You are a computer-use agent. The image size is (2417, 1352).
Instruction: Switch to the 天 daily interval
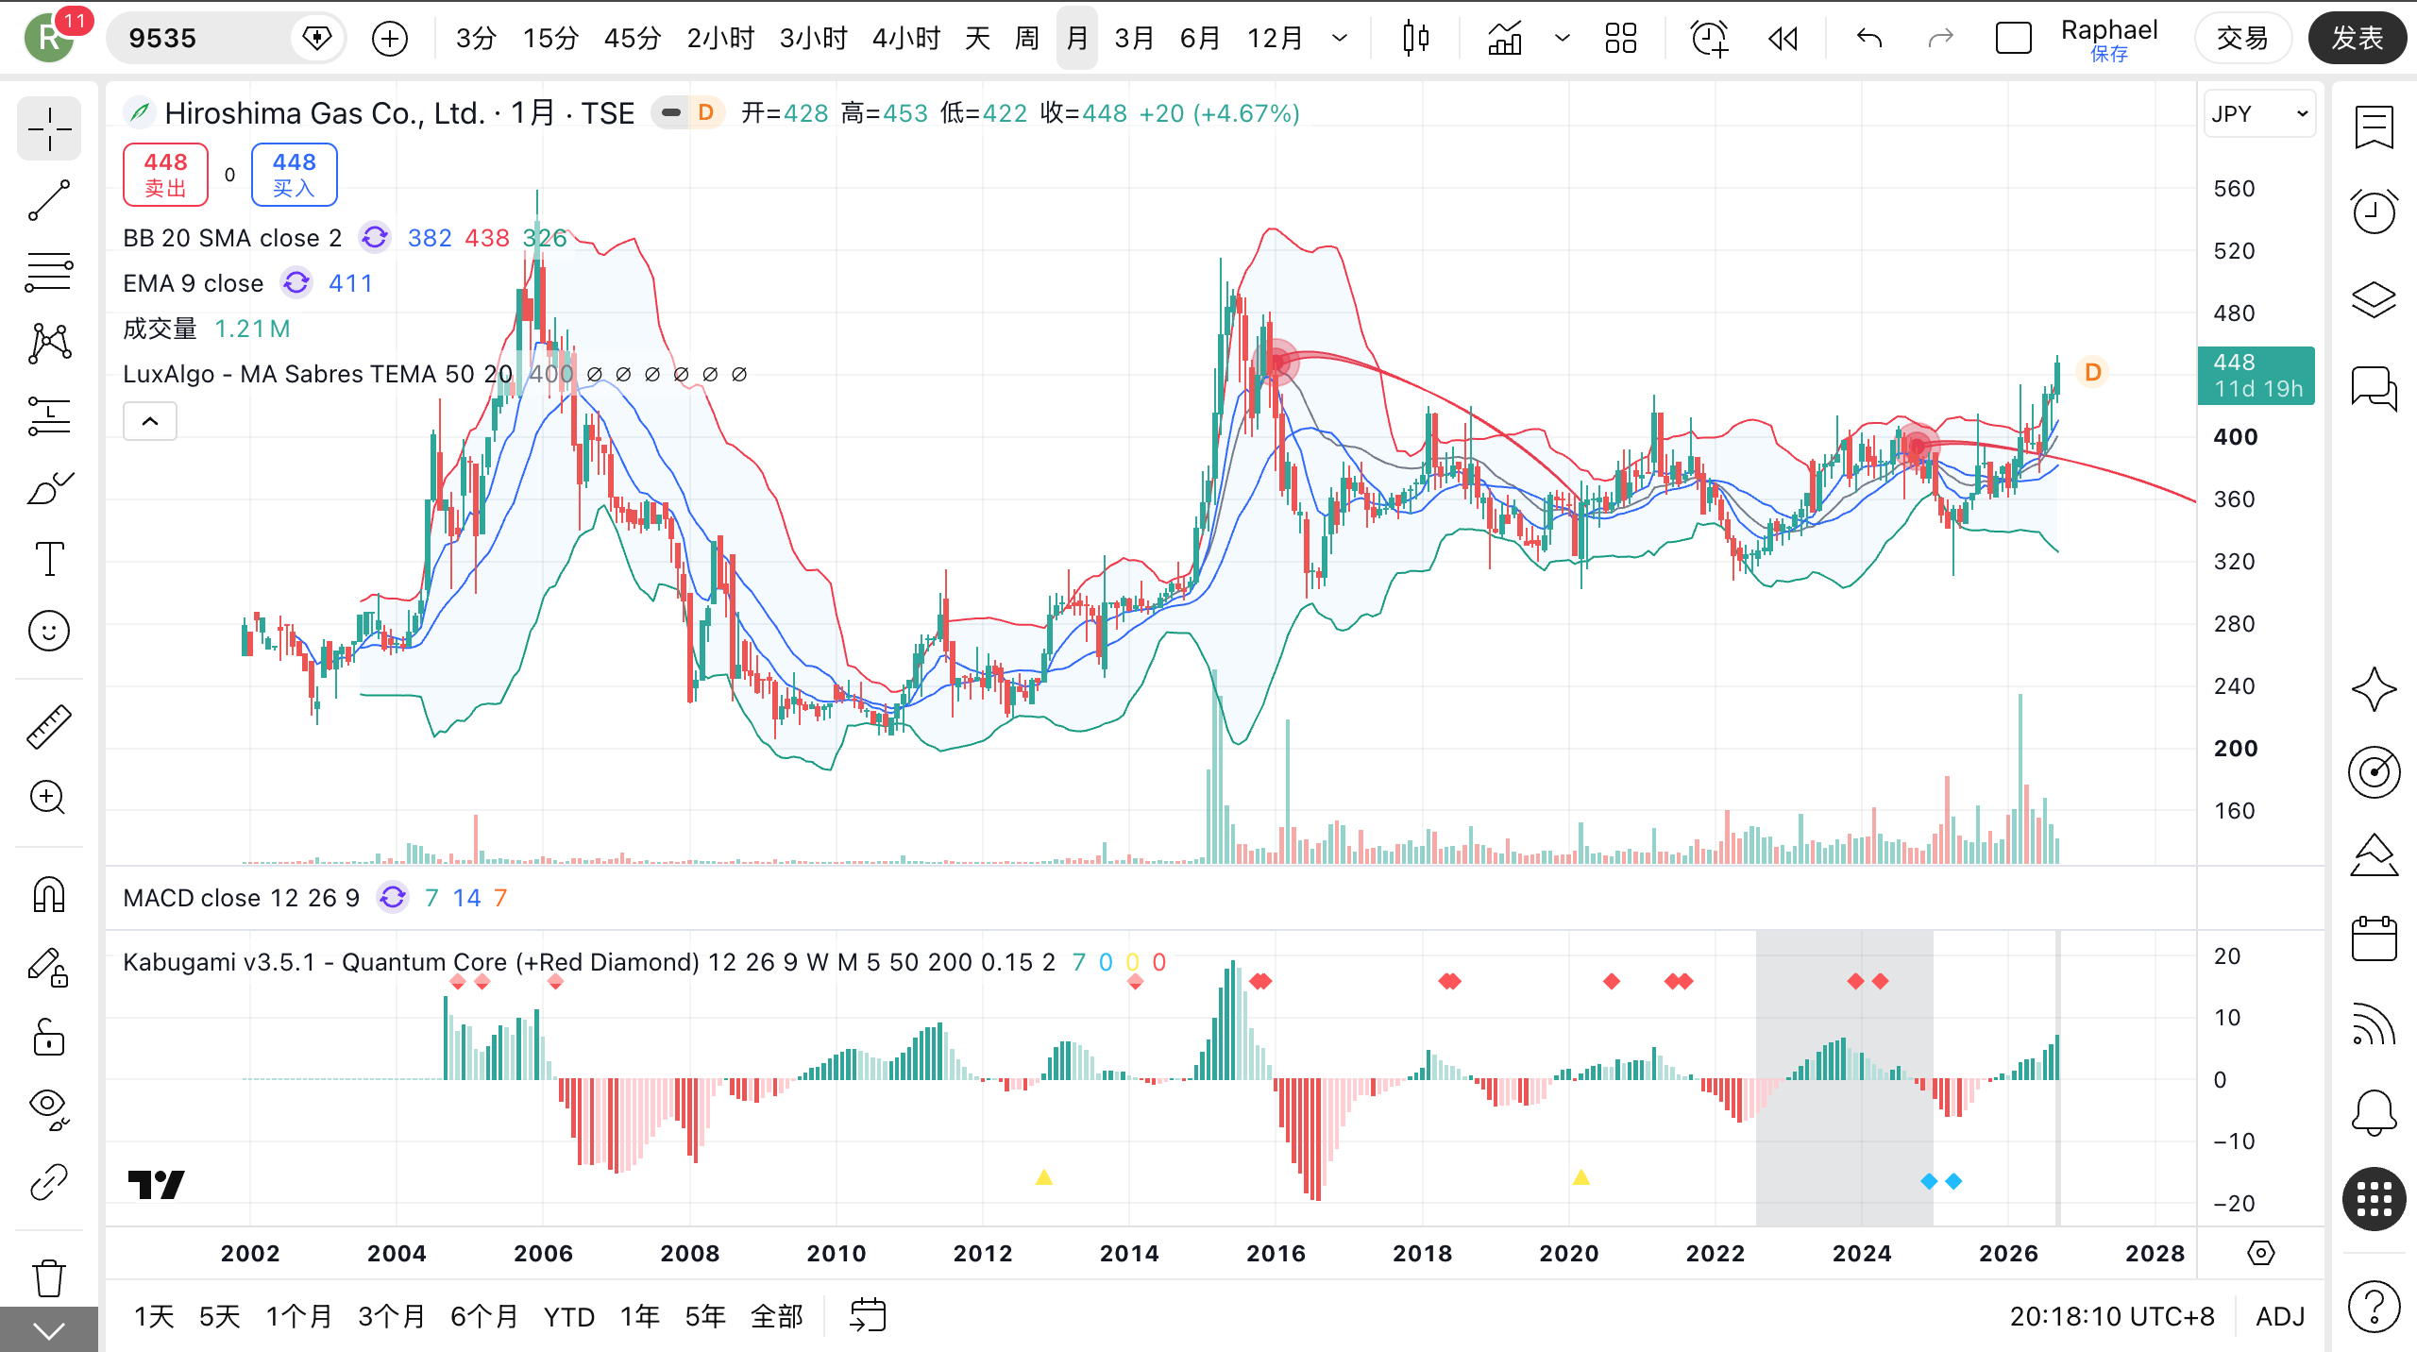[x=977, y=39]
